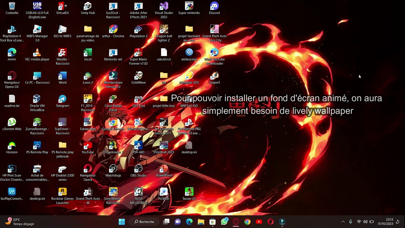Open the volume speaker tray icon
Viewport: 405px width, 228px height.
pos(365,222)
